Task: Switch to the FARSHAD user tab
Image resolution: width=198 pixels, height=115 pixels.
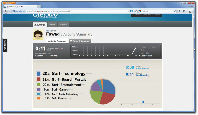Action: point(64,24)
